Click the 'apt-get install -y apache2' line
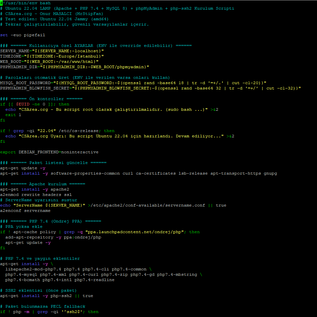This screenshot has height=317, width=317. click(x=35, y=189)
